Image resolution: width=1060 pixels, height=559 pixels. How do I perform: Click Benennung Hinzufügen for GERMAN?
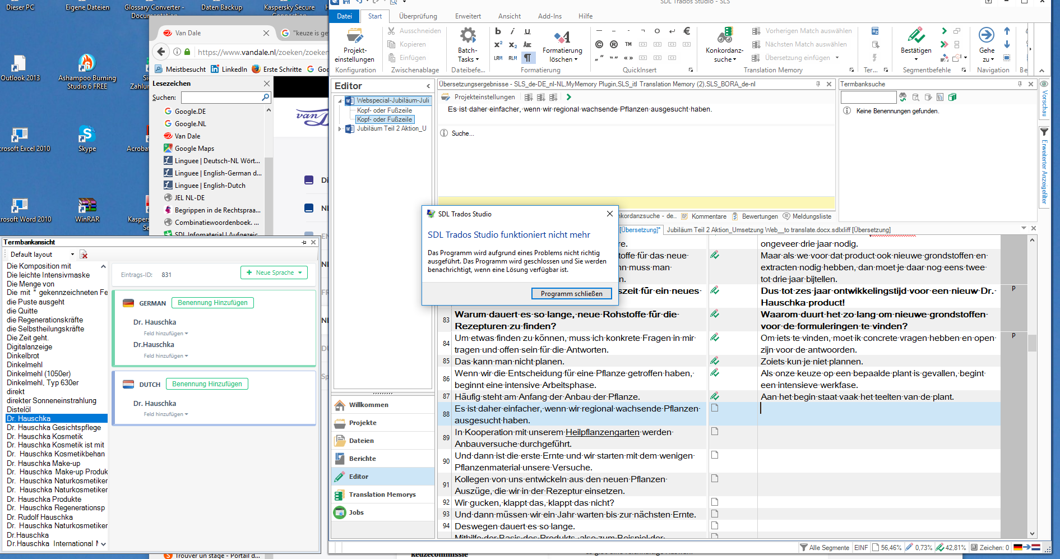coord(212,303)
